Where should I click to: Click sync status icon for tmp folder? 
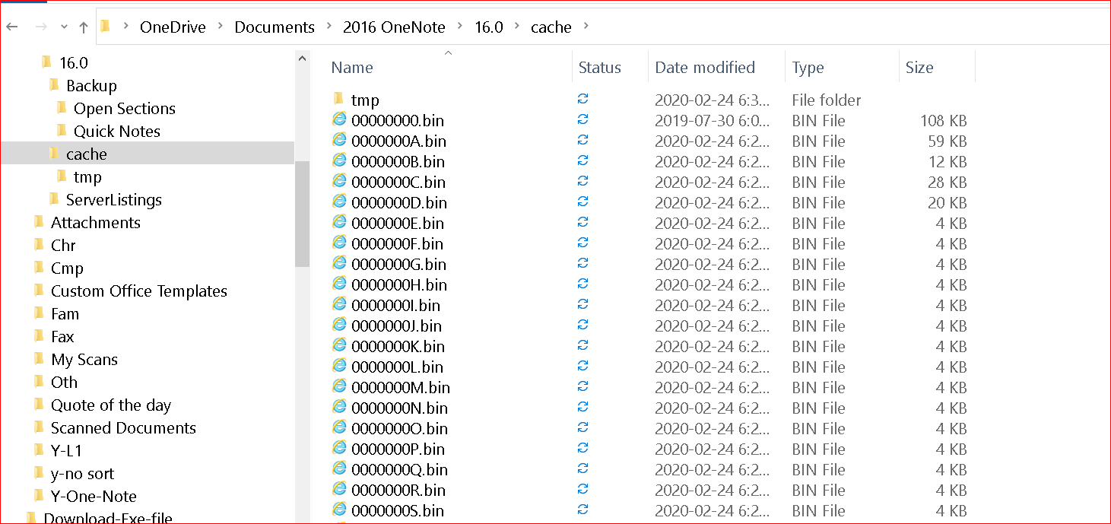(x=583, y=99)
